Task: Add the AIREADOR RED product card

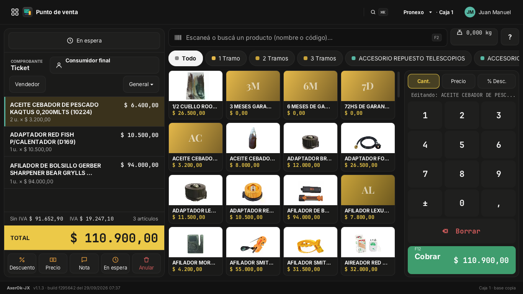Action: (x=368, y=251)
